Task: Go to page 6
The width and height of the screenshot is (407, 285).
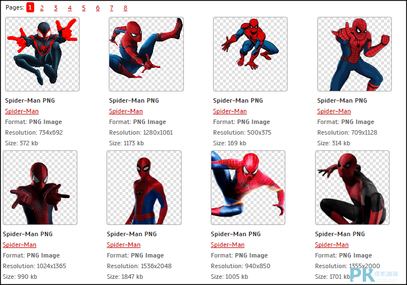Action: [98, 8]
